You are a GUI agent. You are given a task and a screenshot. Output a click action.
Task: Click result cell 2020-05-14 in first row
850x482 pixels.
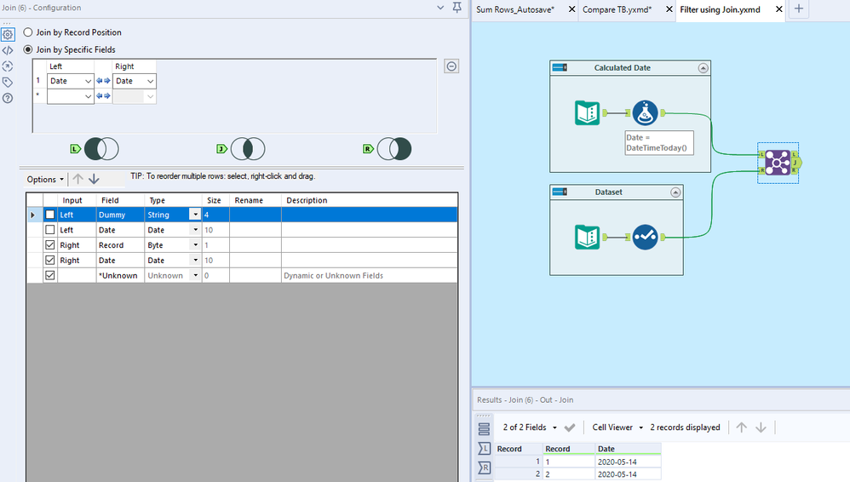point(628,462)
